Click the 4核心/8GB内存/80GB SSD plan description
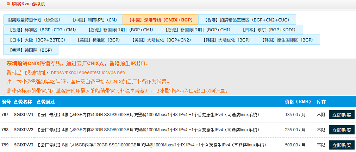The height and width of the screenshot is (152, 356). (x=148, y=130)
